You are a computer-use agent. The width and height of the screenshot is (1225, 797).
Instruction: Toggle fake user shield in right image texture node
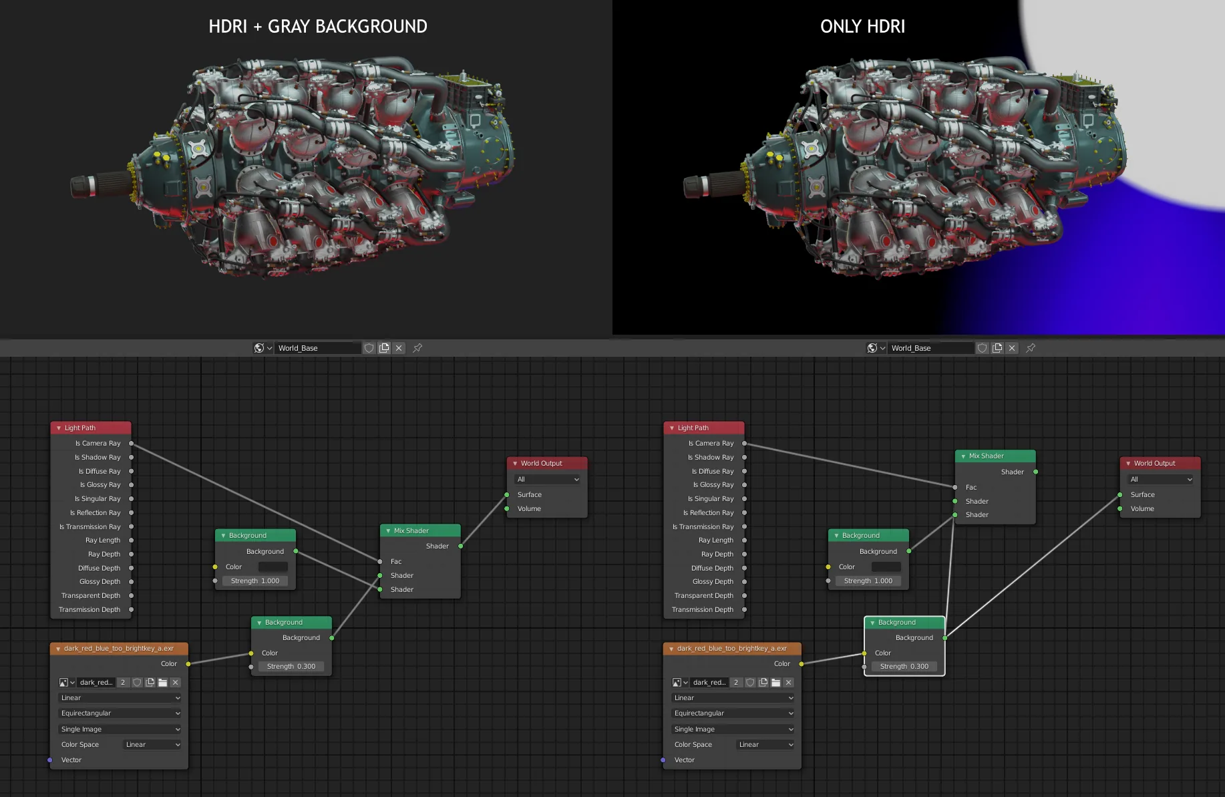(x=750, y=682)
